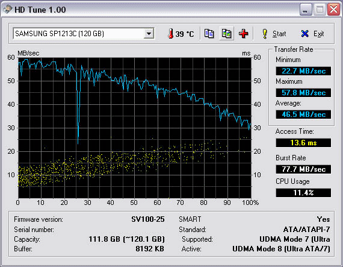This screenshot has height=267, width=343.
Task: Close the HD Tune window
Action: [333, 10]
